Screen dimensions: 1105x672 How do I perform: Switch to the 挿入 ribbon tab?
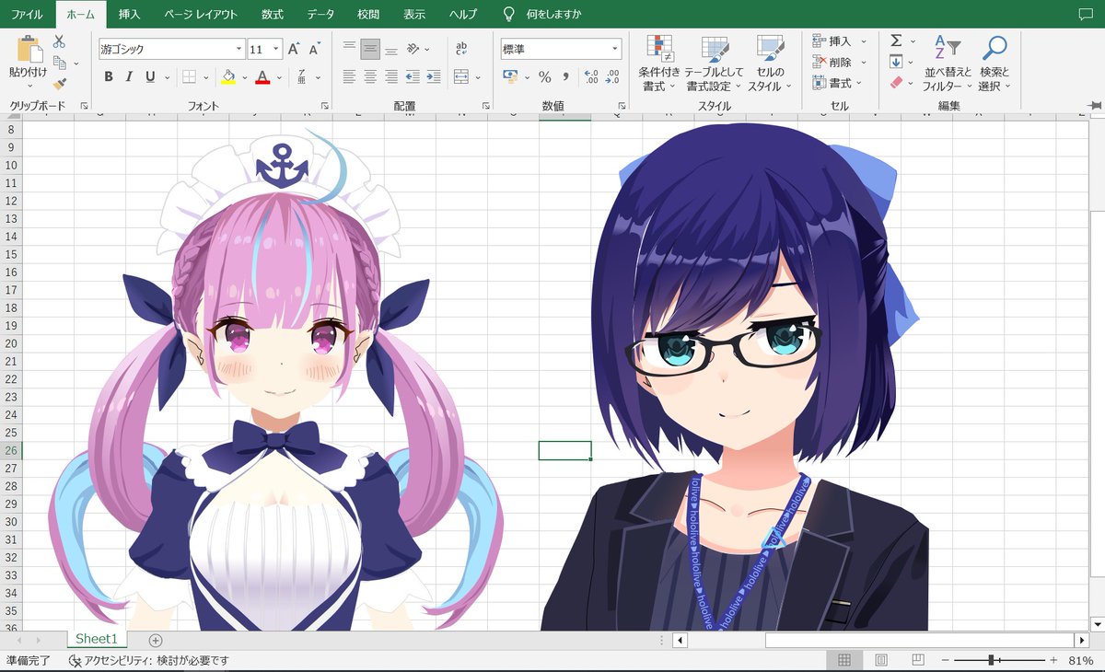coord(130,15)
